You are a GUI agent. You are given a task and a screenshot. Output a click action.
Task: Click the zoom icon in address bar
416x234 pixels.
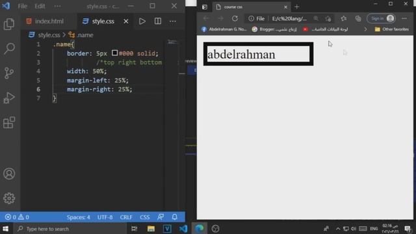pyautogui.click(x=316, y=18)
